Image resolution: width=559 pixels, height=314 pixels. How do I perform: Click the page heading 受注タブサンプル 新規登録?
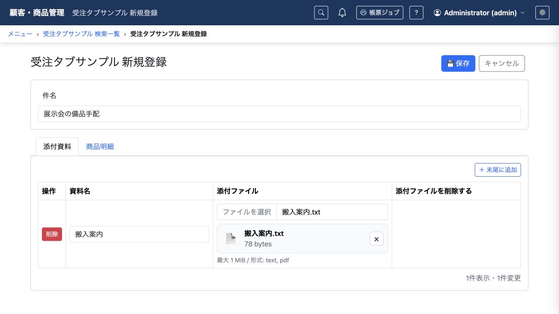(x=99, y=62)
